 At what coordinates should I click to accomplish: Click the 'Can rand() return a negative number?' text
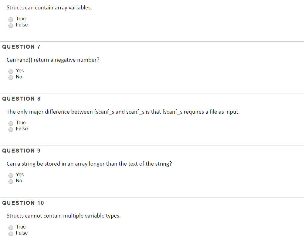(53, 60)
